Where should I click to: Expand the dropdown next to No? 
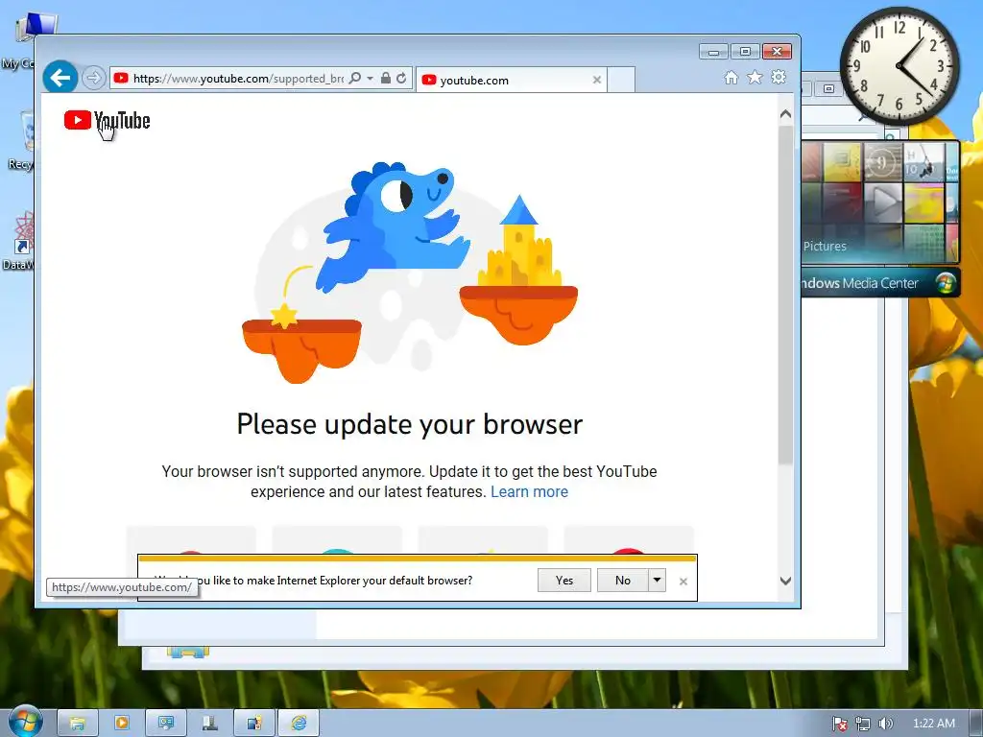point(657,581)
